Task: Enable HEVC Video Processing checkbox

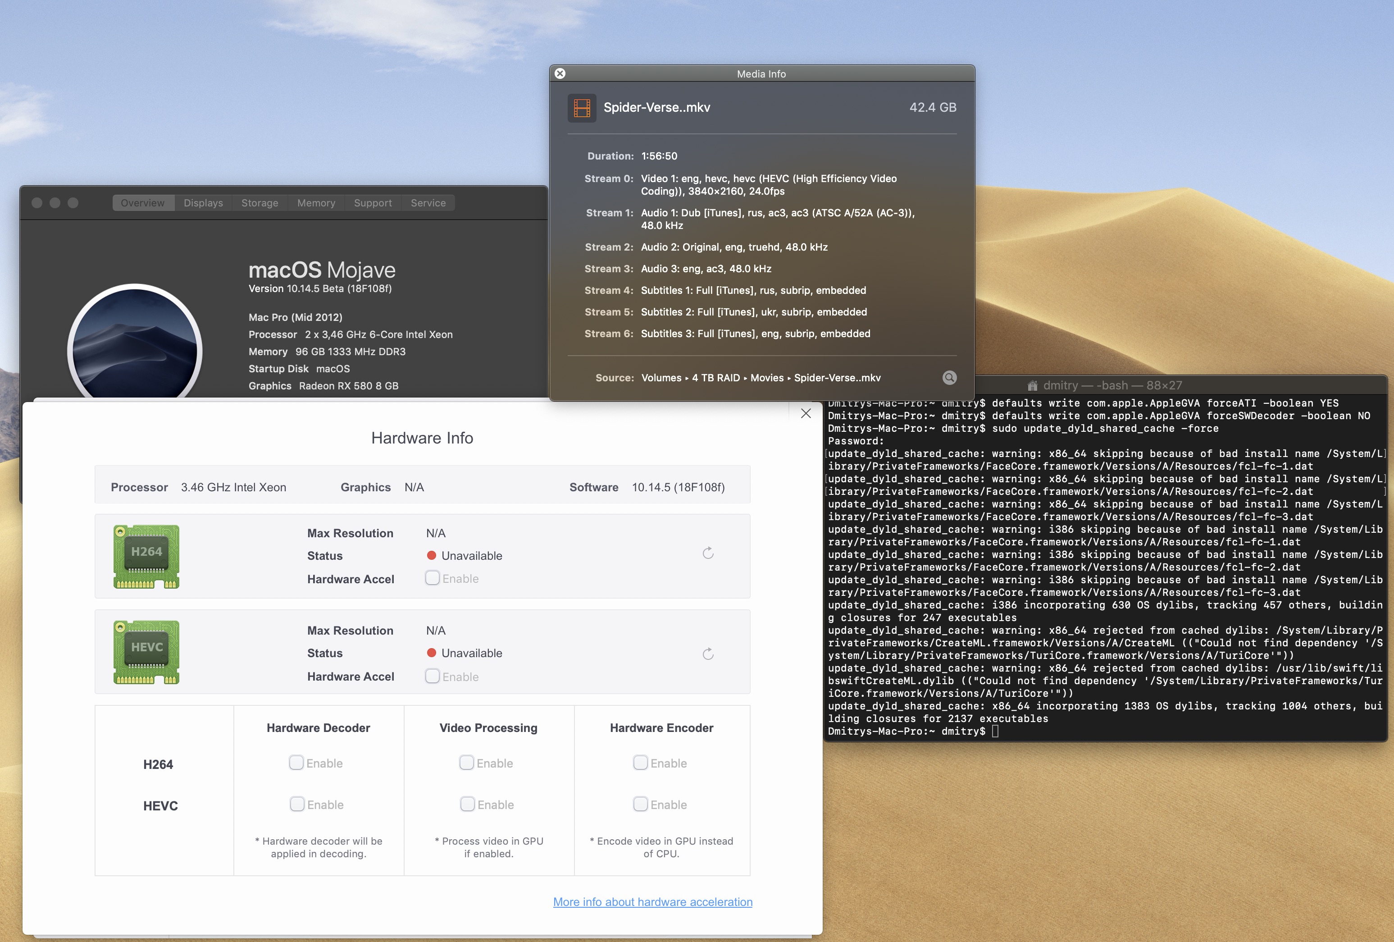Action: click(467, 804)
